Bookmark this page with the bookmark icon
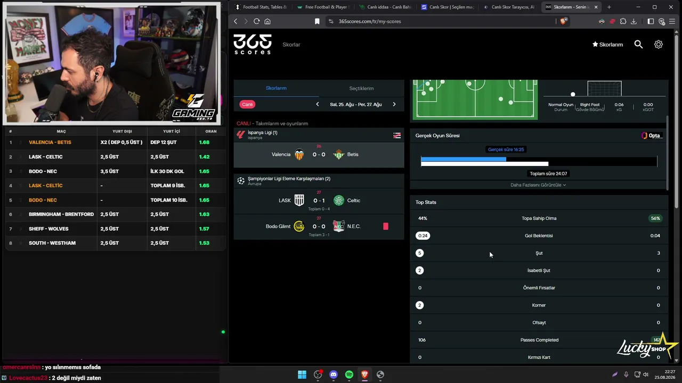 click(317, 21)
